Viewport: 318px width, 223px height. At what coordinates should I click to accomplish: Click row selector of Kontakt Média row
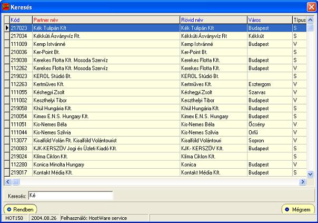[x=7, y=172]
